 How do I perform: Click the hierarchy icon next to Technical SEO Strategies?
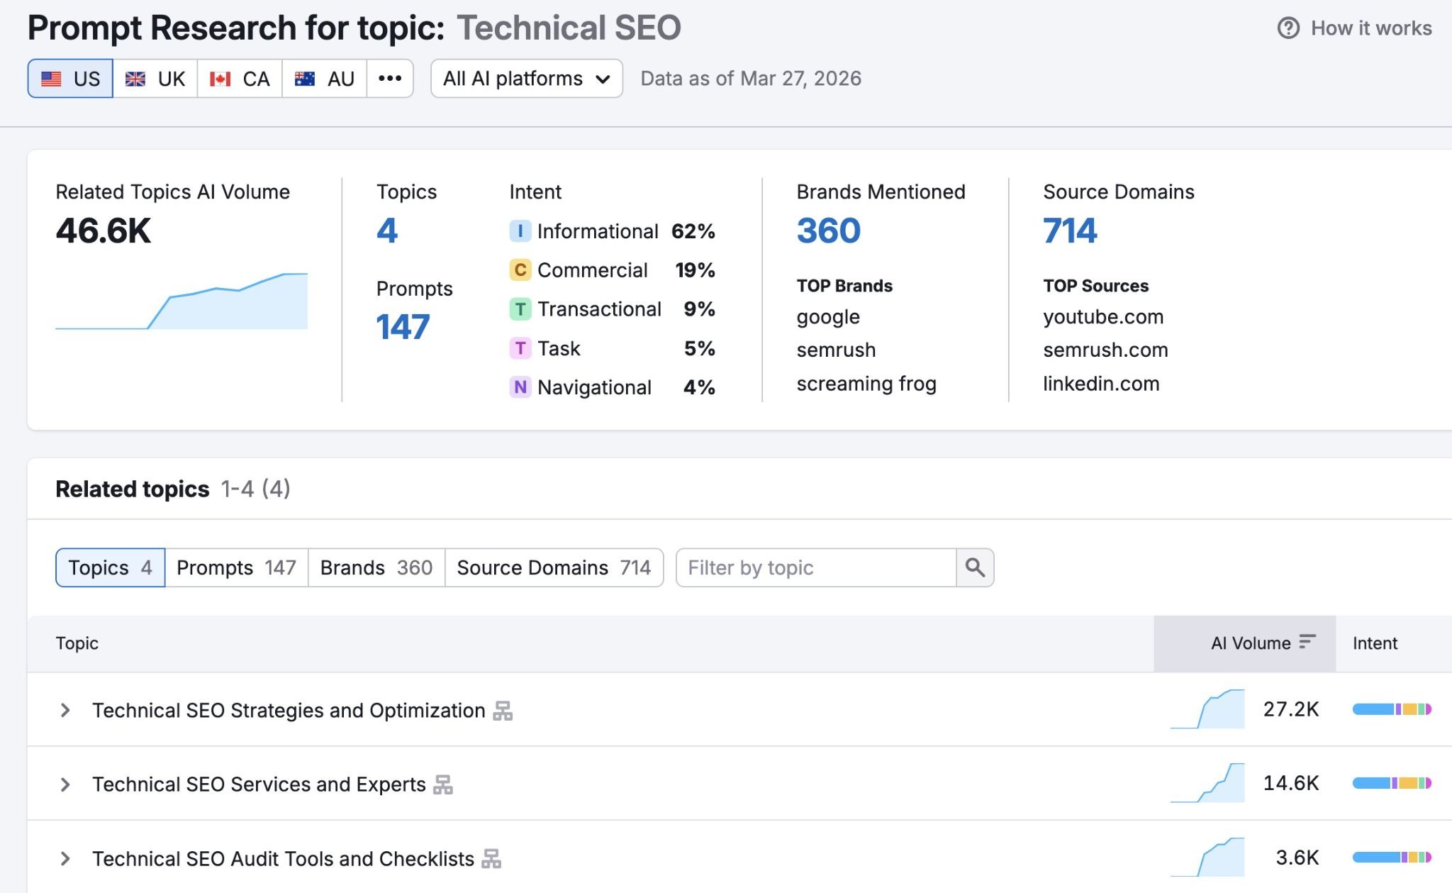coord(503,710)
